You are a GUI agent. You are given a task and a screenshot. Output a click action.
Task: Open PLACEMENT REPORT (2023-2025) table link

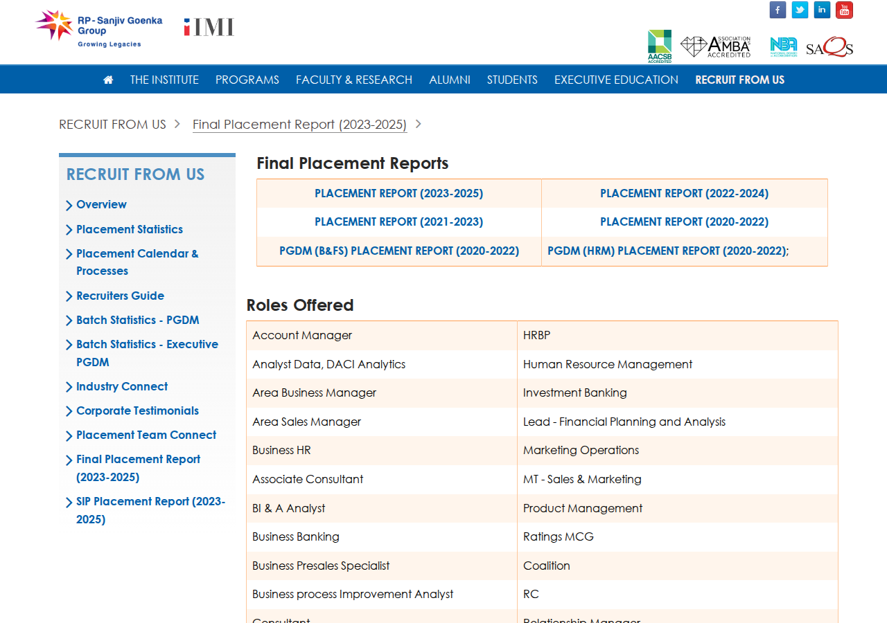(399, 194)
